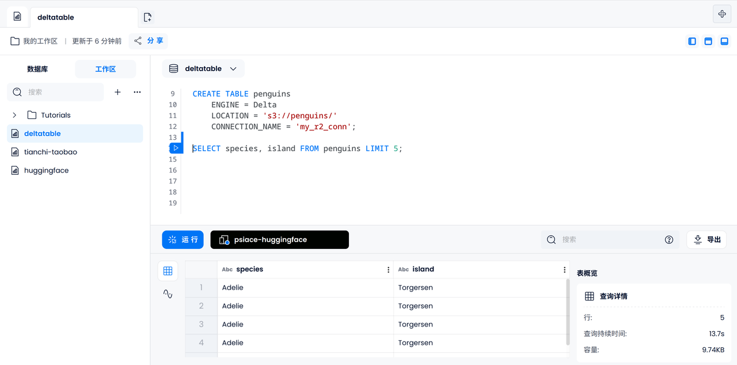Switch to the 工作区 tab
This screenshot has width=737, height=365.
[x=105, y=69]
